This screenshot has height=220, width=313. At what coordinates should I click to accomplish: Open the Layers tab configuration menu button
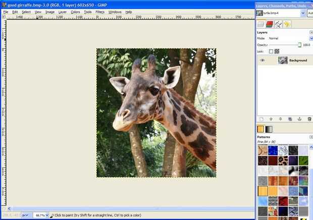pos(311,32)
